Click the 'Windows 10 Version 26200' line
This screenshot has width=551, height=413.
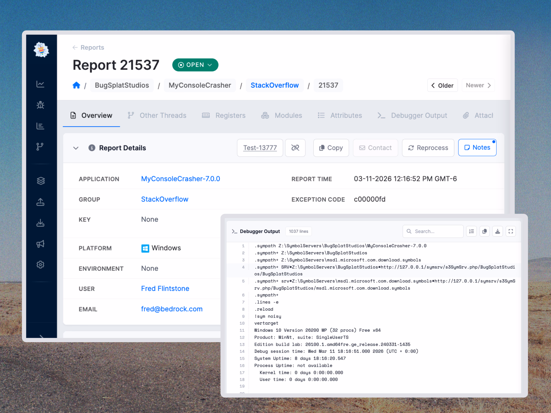click(317, 330)
